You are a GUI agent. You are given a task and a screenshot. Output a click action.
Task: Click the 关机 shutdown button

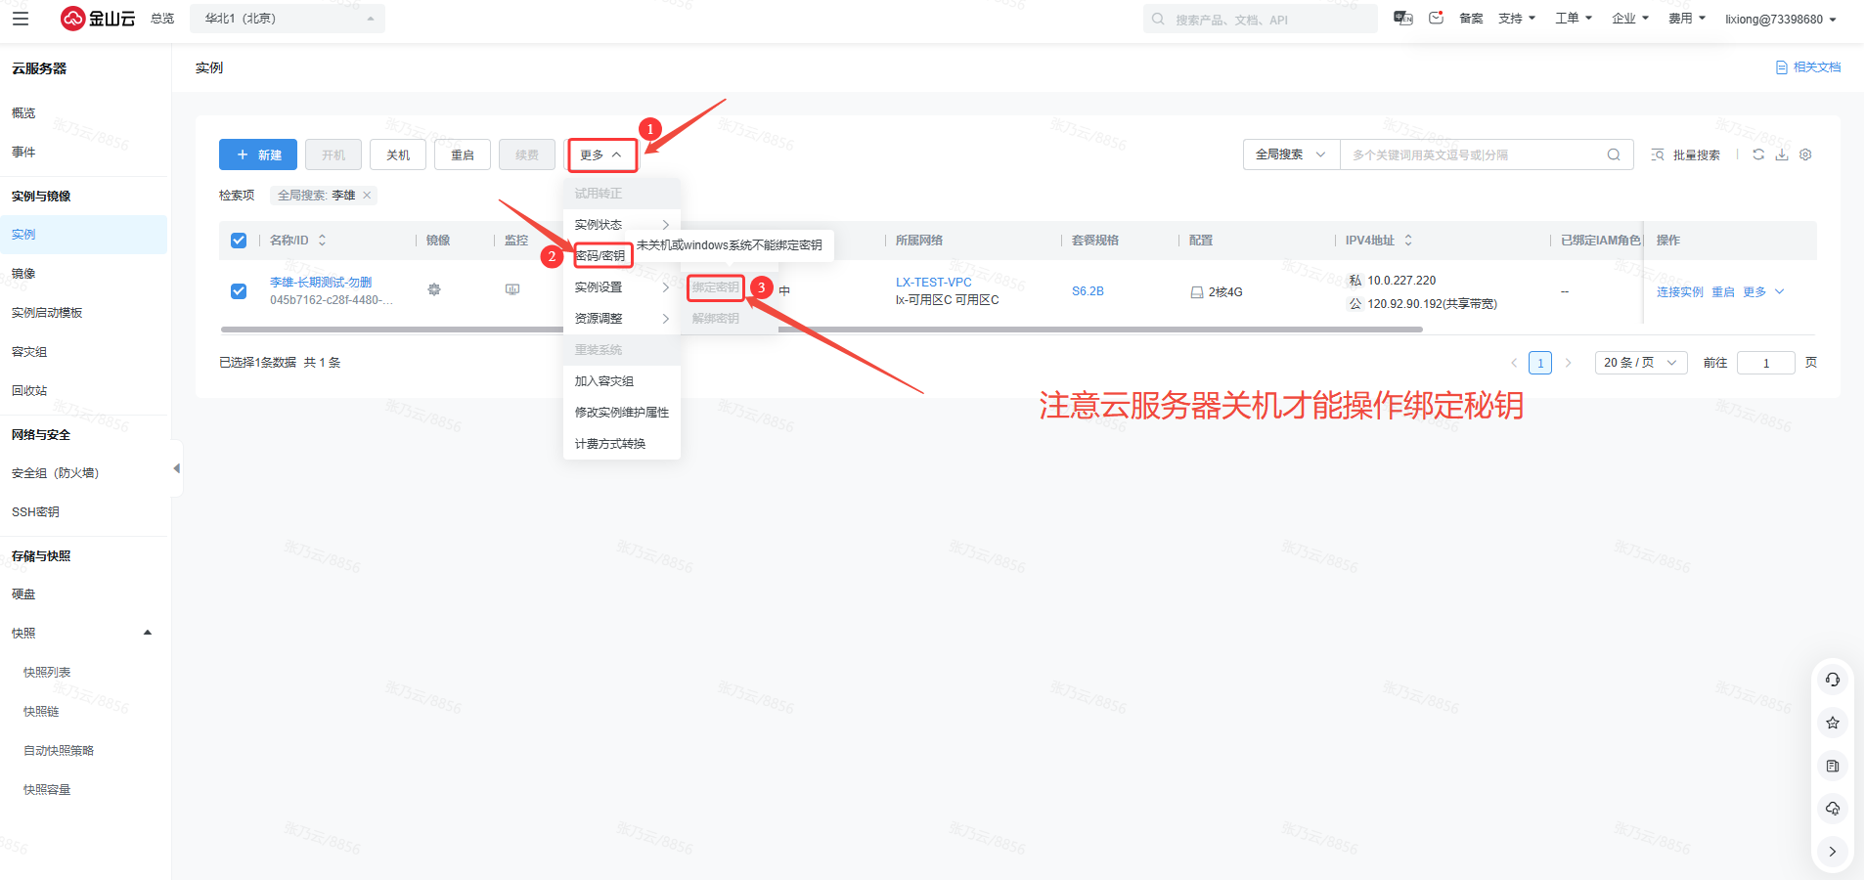coord(398,154)
